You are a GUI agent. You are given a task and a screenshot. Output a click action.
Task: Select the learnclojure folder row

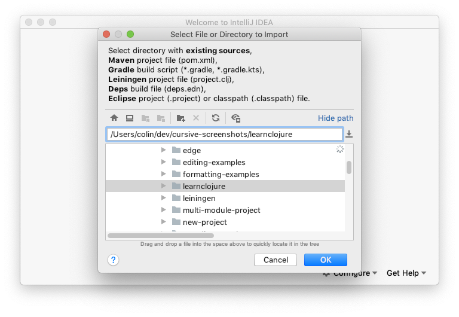click(x=225, y=186)
